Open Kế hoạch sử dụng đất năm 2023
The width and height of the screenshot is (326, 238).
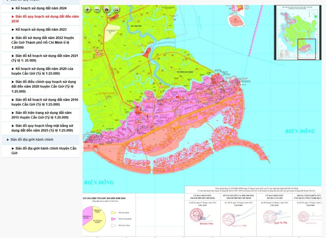[x=41, y=29]
